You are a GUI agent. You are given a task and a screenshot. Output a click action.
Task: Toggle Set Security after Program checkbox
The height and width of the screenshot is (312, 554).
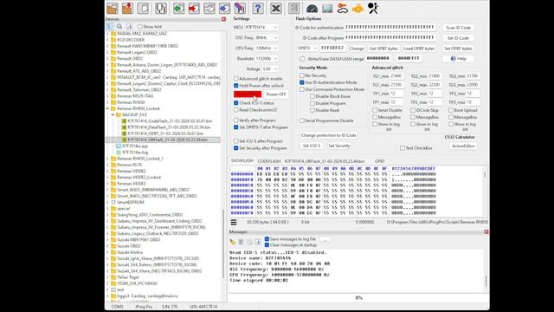236,148
